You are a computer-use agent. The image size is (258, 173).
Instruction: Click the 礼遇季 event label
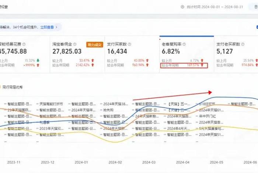[x=45, y=123]
